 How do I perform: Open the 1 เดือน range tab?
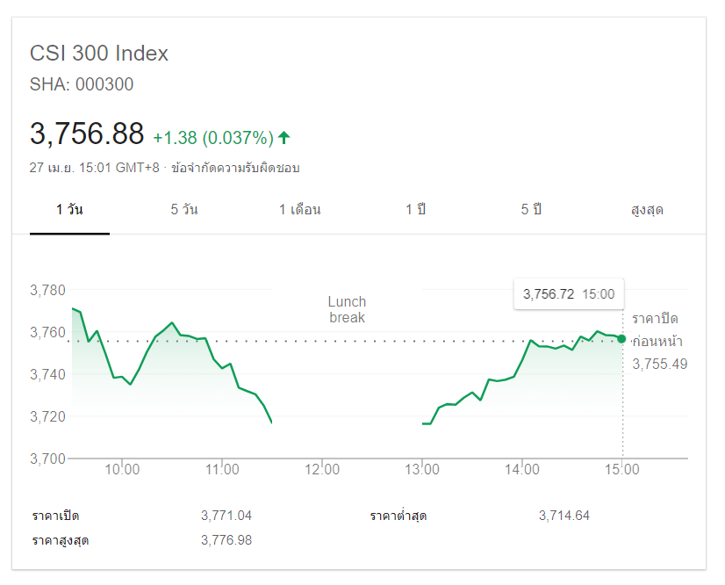300,210
